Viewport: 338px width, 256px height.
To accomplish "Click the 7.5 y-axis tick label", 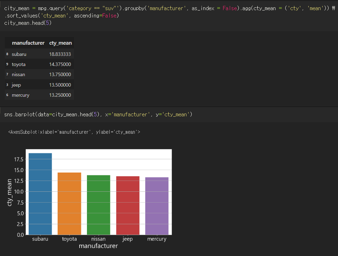I will click(20, 203).
